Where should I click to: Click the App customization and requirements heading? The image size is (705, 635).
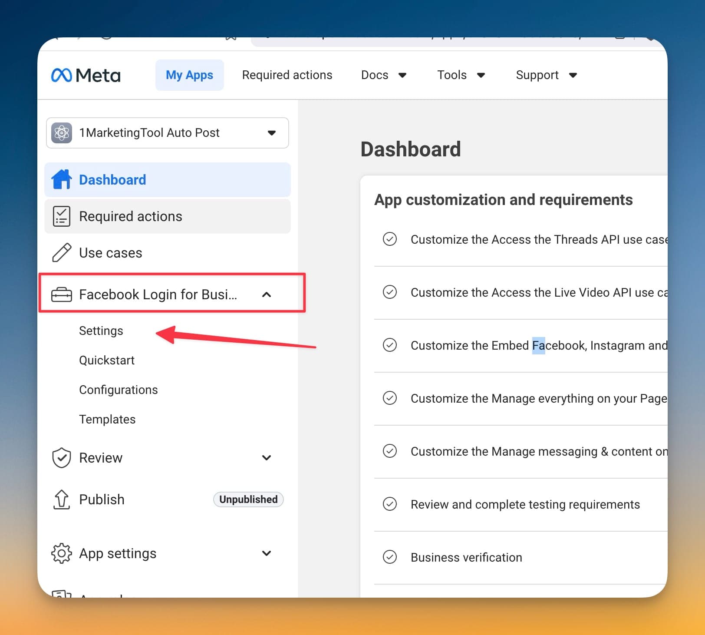[504, 200]
